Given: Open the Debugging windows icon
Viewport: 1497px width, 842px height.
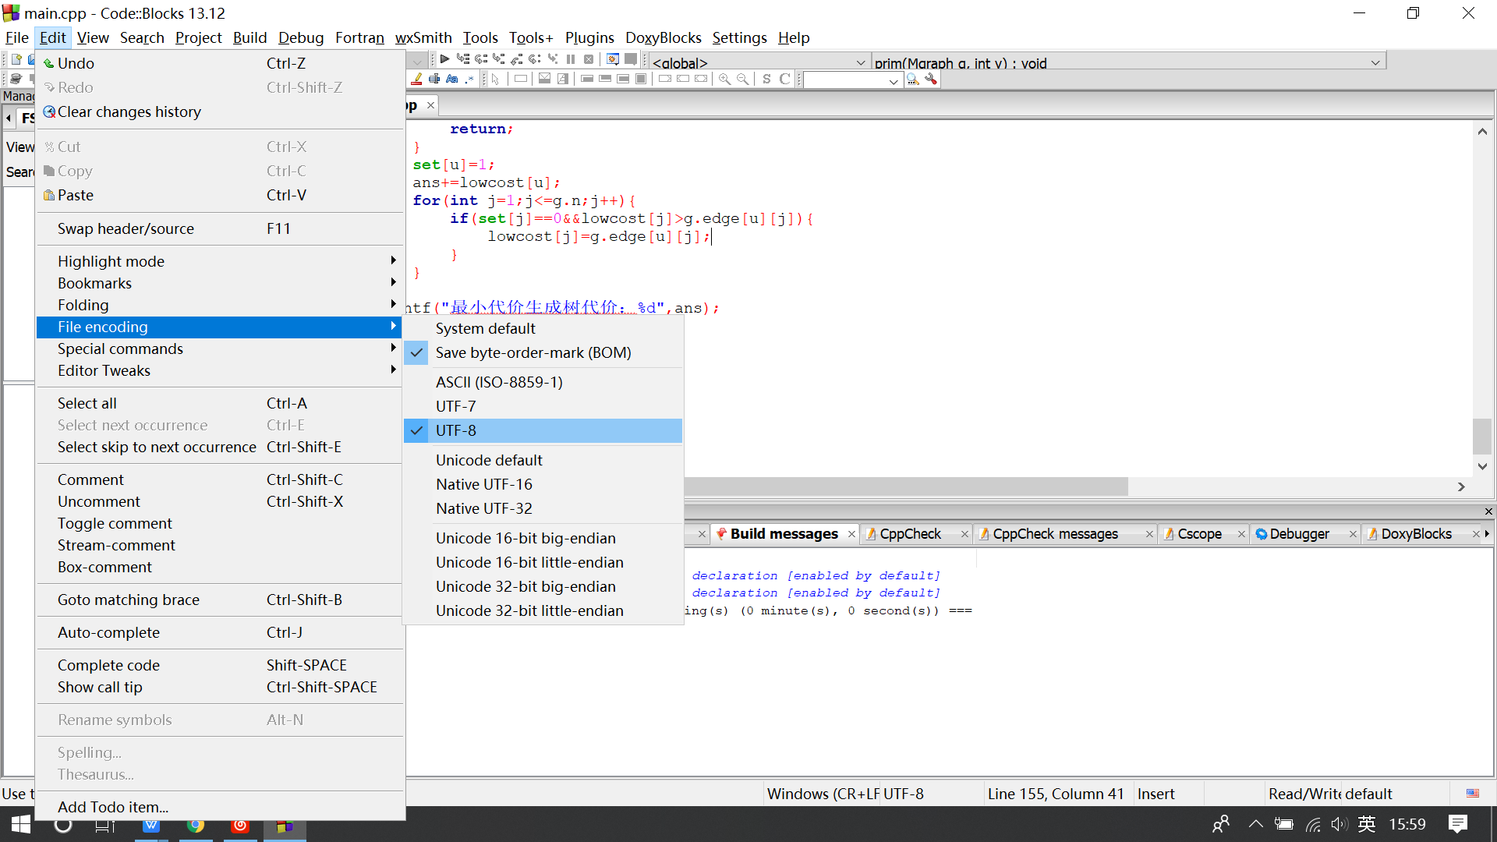Looking at the screenshot, I should click(x=613, y=59).
